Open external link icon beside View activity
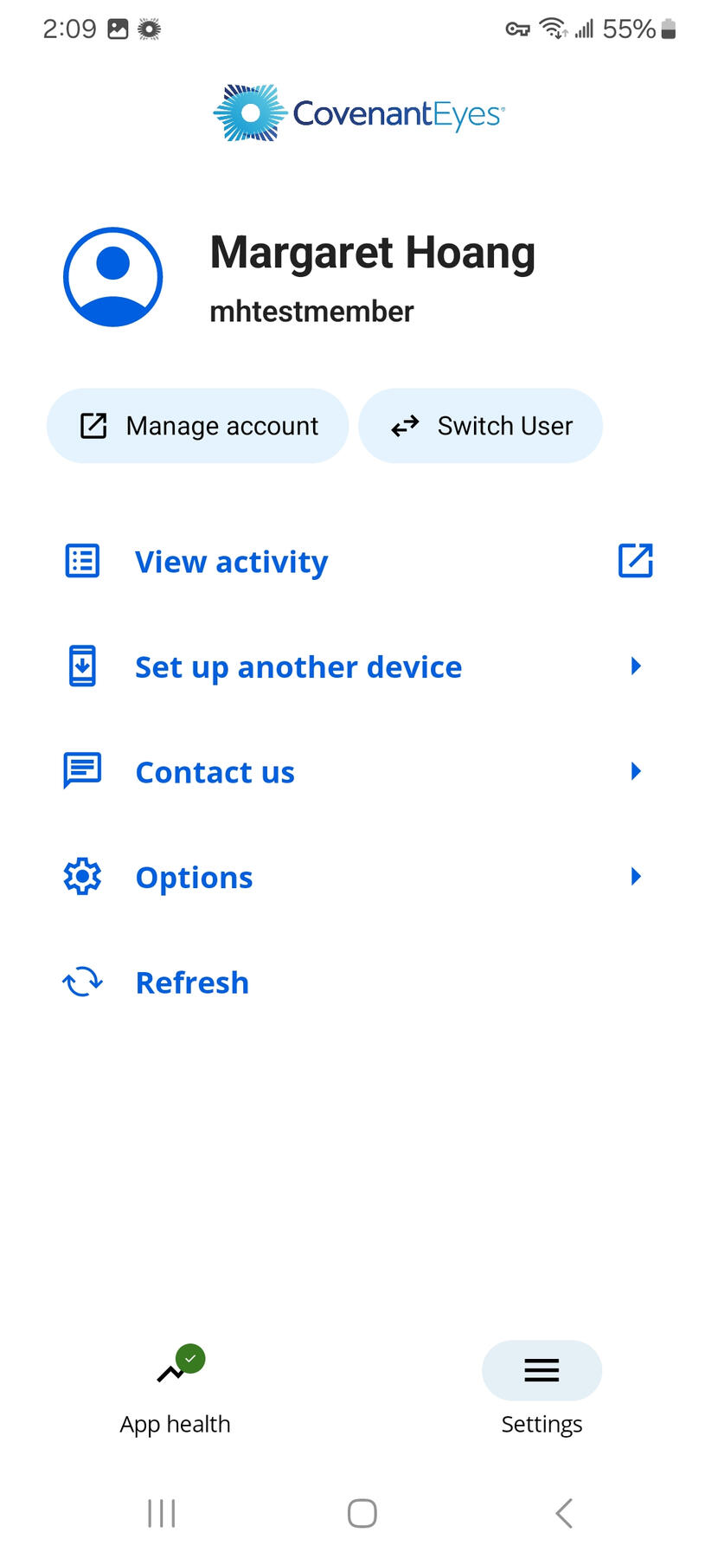The image size is (718, 1558). coord(635,560)
